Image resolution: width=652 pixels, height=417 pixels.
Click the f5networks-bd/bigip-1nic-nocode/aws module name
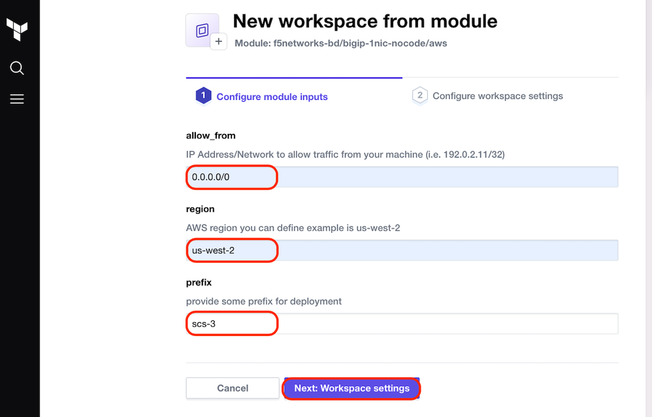[360, 44]
